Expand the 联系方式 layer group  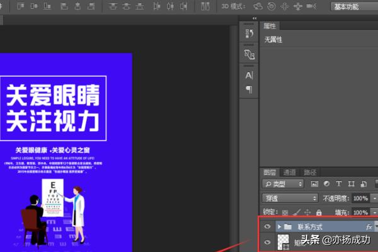point(279,226)
